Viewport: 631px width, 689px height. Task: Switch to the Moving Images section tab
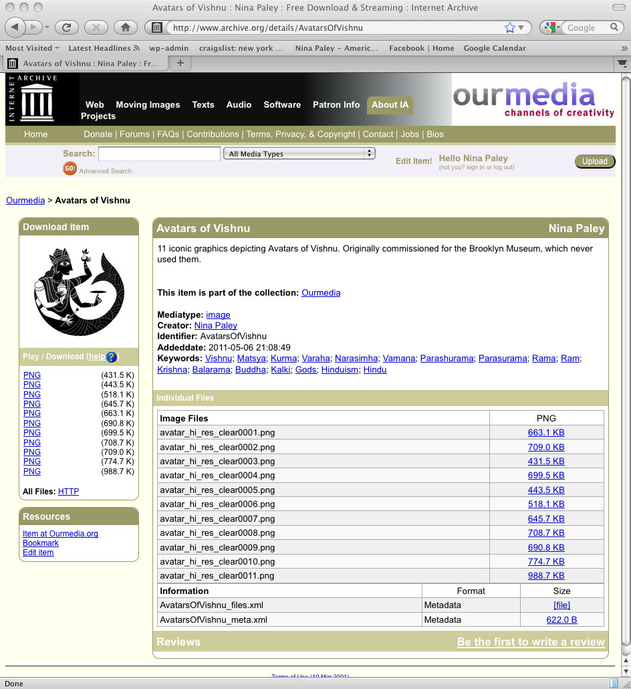pos(147,105)
